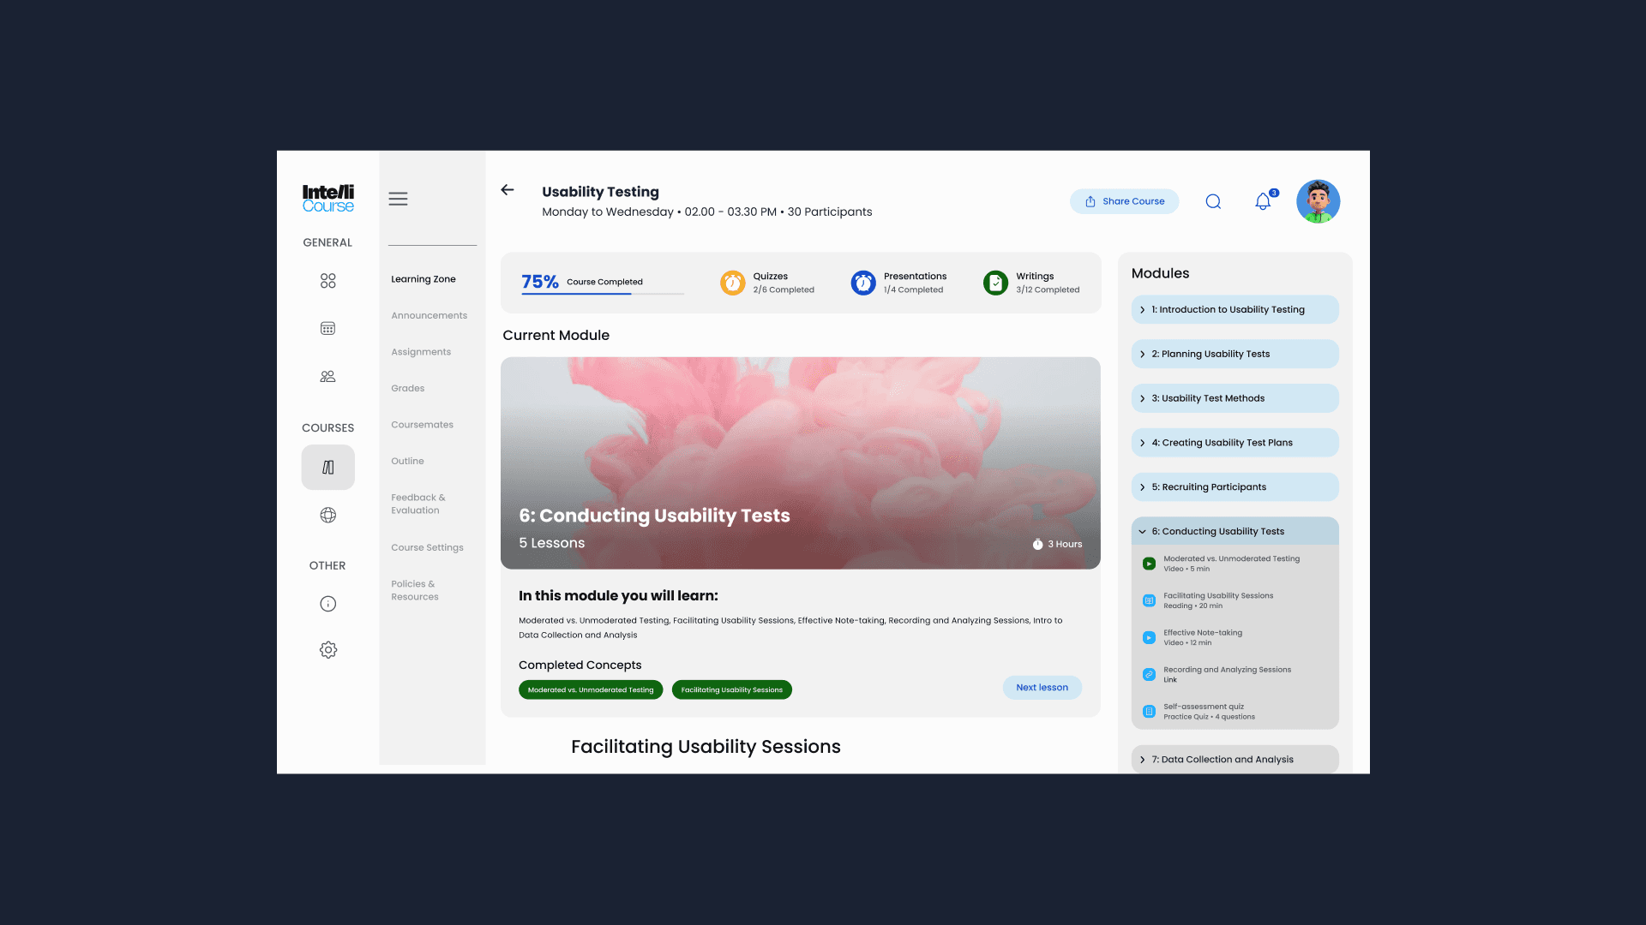Screen dimensions: 1646x925
Task: Open settings gear icon in sidebar
Action: pyautogui.click(x=327, y=650)
